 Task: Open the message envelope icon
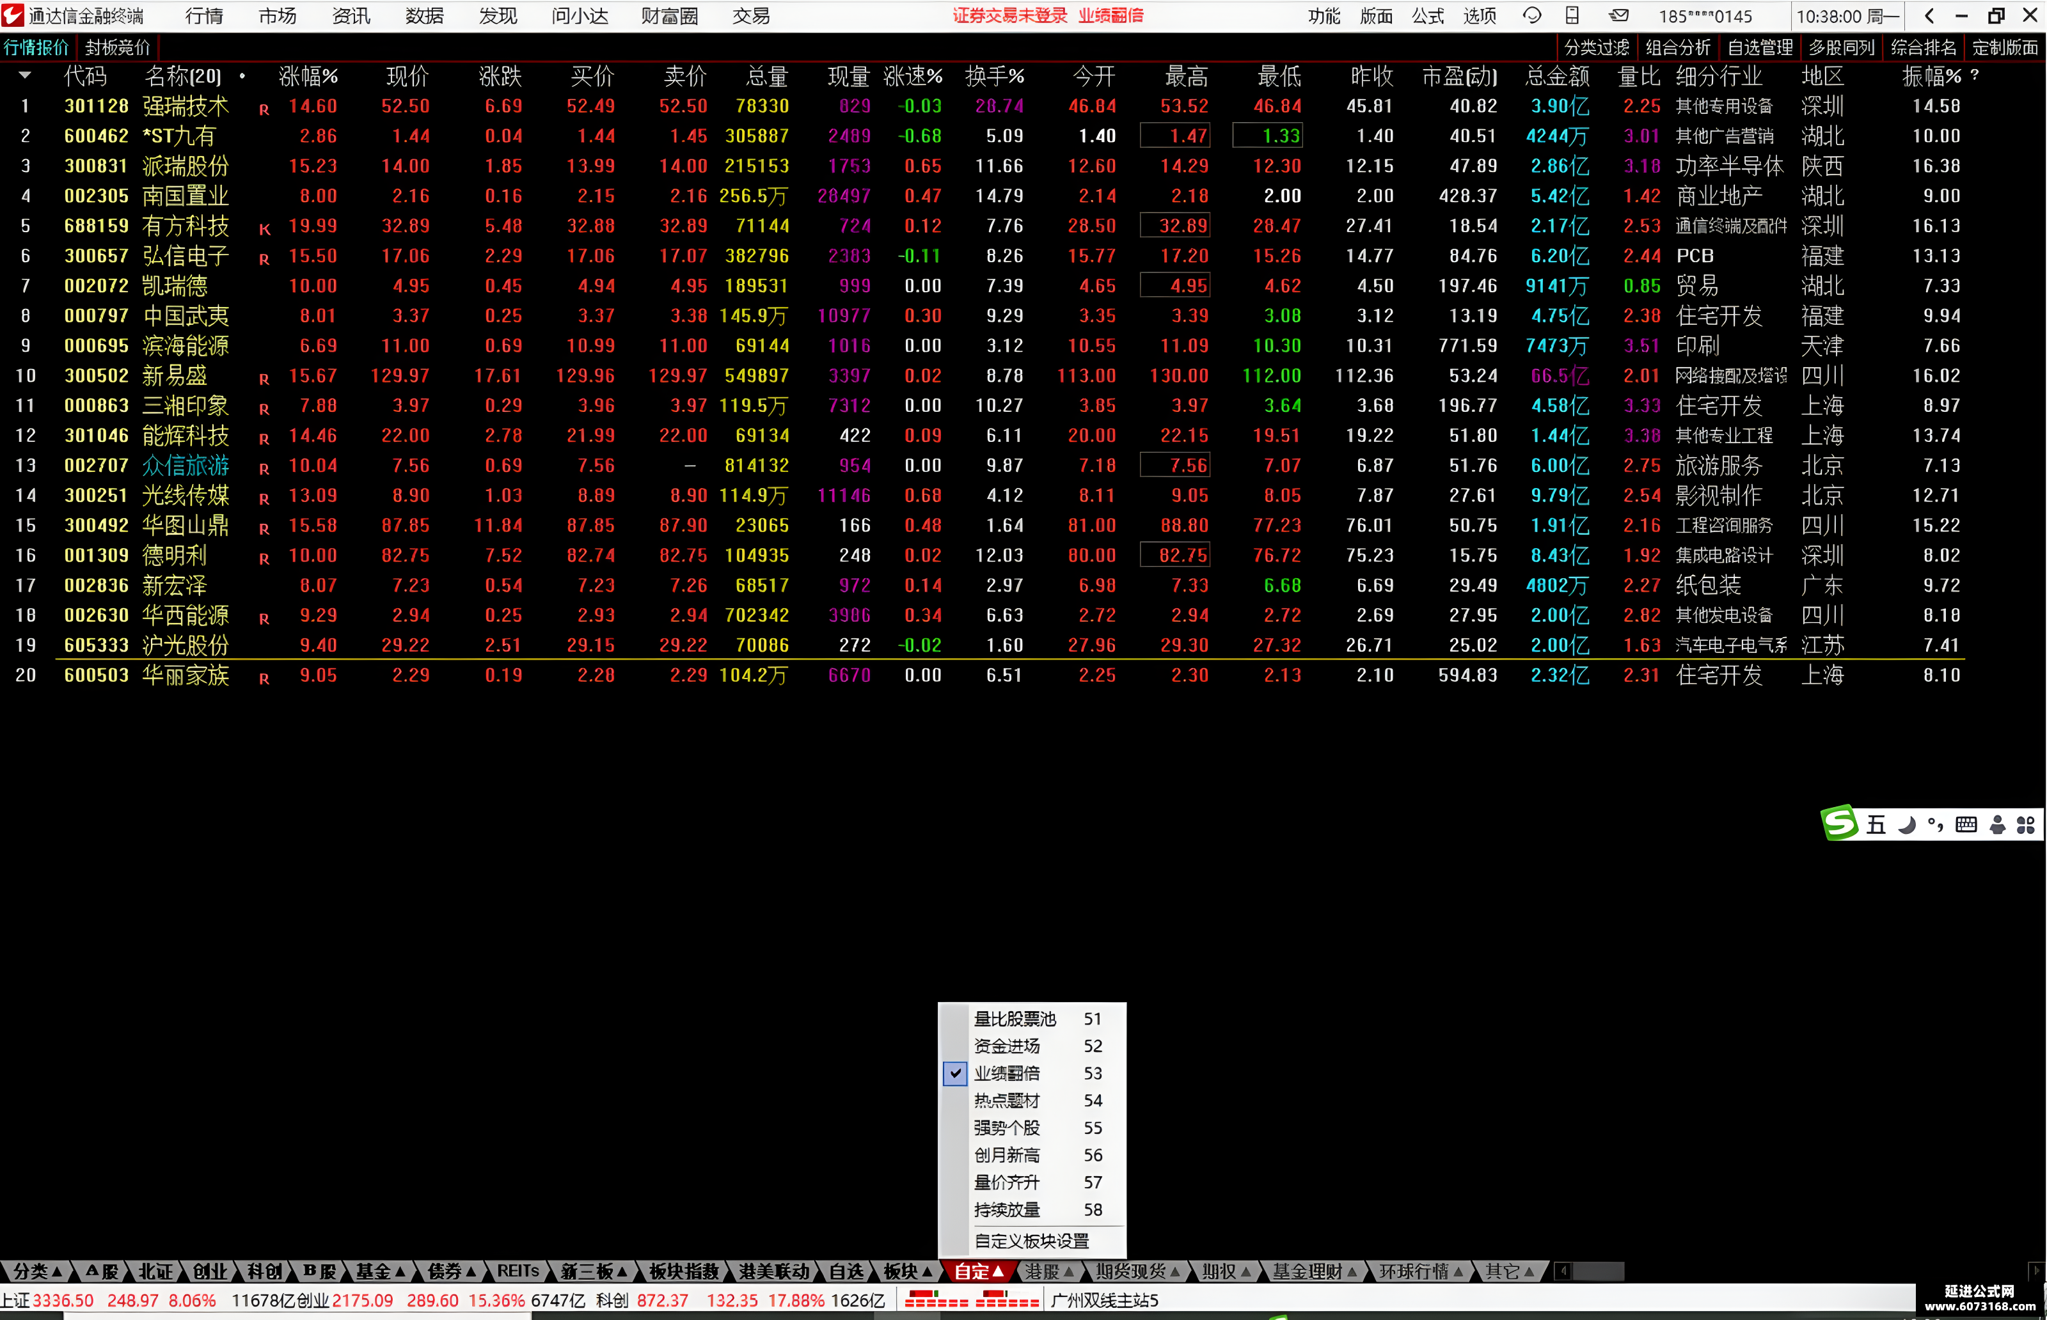tap(1618, 15)
